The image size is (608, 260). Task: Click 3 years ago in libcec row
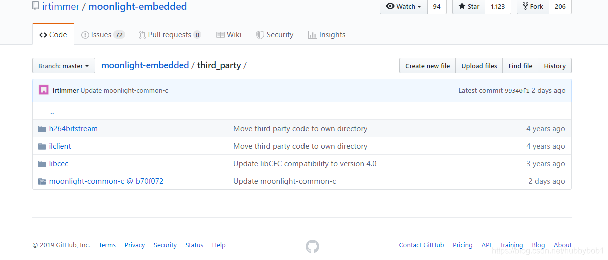click(x=546, y=164)
